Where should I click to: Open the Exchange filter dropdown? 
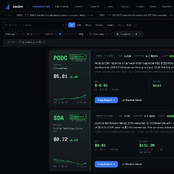[13, 34]
